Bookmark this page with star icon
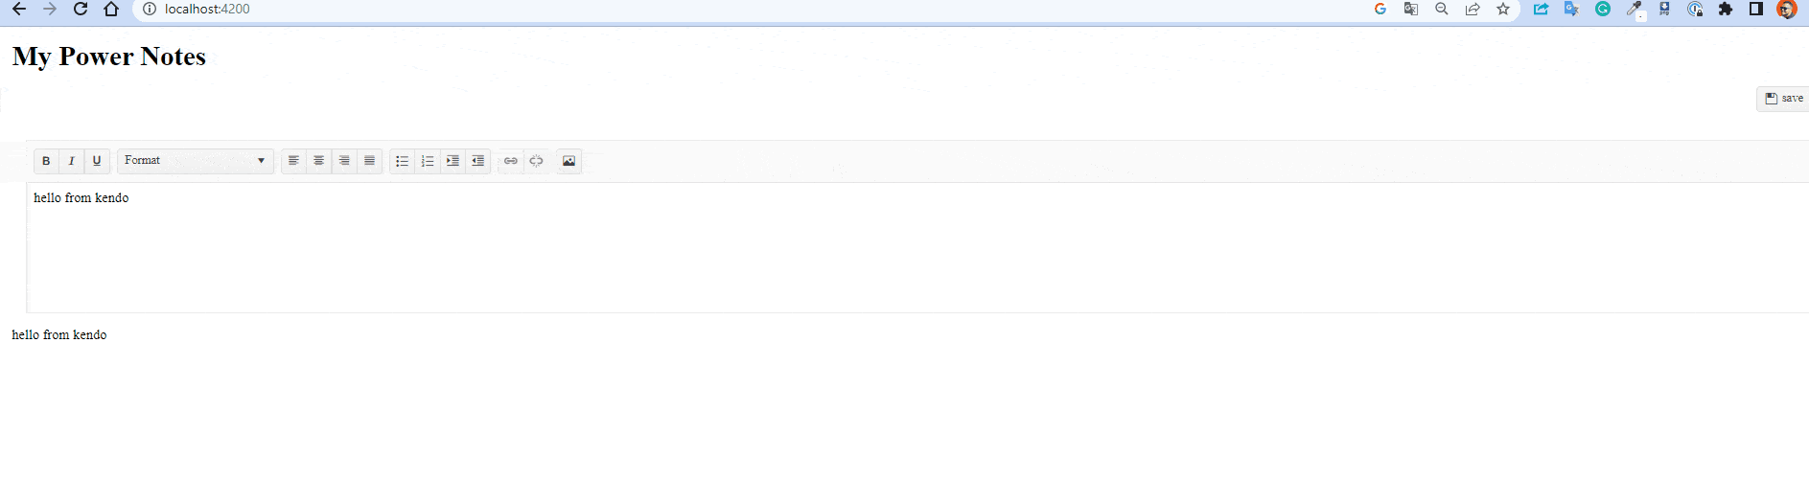The width and height of the screenshot is (1809, 480). tap(1503, 10)
